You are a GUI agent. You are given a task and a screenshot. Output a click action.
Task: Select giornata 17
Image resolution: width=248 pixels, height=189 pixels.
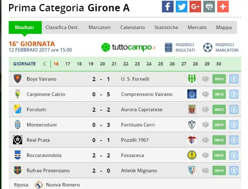coord(68,64)
